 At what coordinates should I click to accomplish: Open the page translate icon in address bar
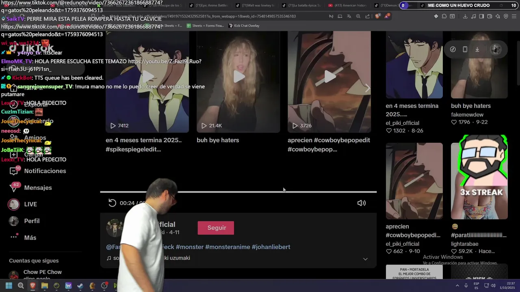[x=349, y=16]
